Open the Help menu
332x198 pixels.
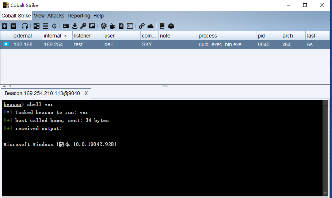click(99, 16)
